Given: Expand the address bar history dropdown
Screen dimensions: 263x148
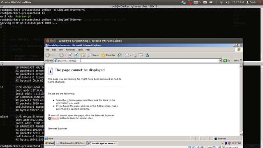Looking at the screenshot, I should coord(220,60).
